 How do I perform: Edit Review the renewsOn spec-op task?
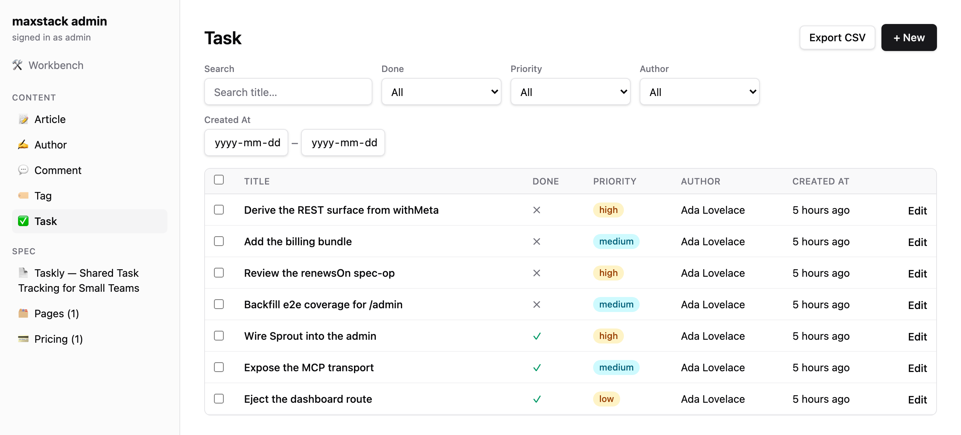tap(917, 274)
